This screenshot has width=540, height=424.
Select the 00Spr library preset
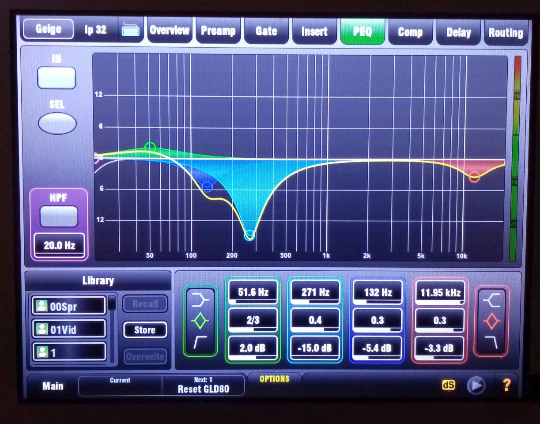69,306
